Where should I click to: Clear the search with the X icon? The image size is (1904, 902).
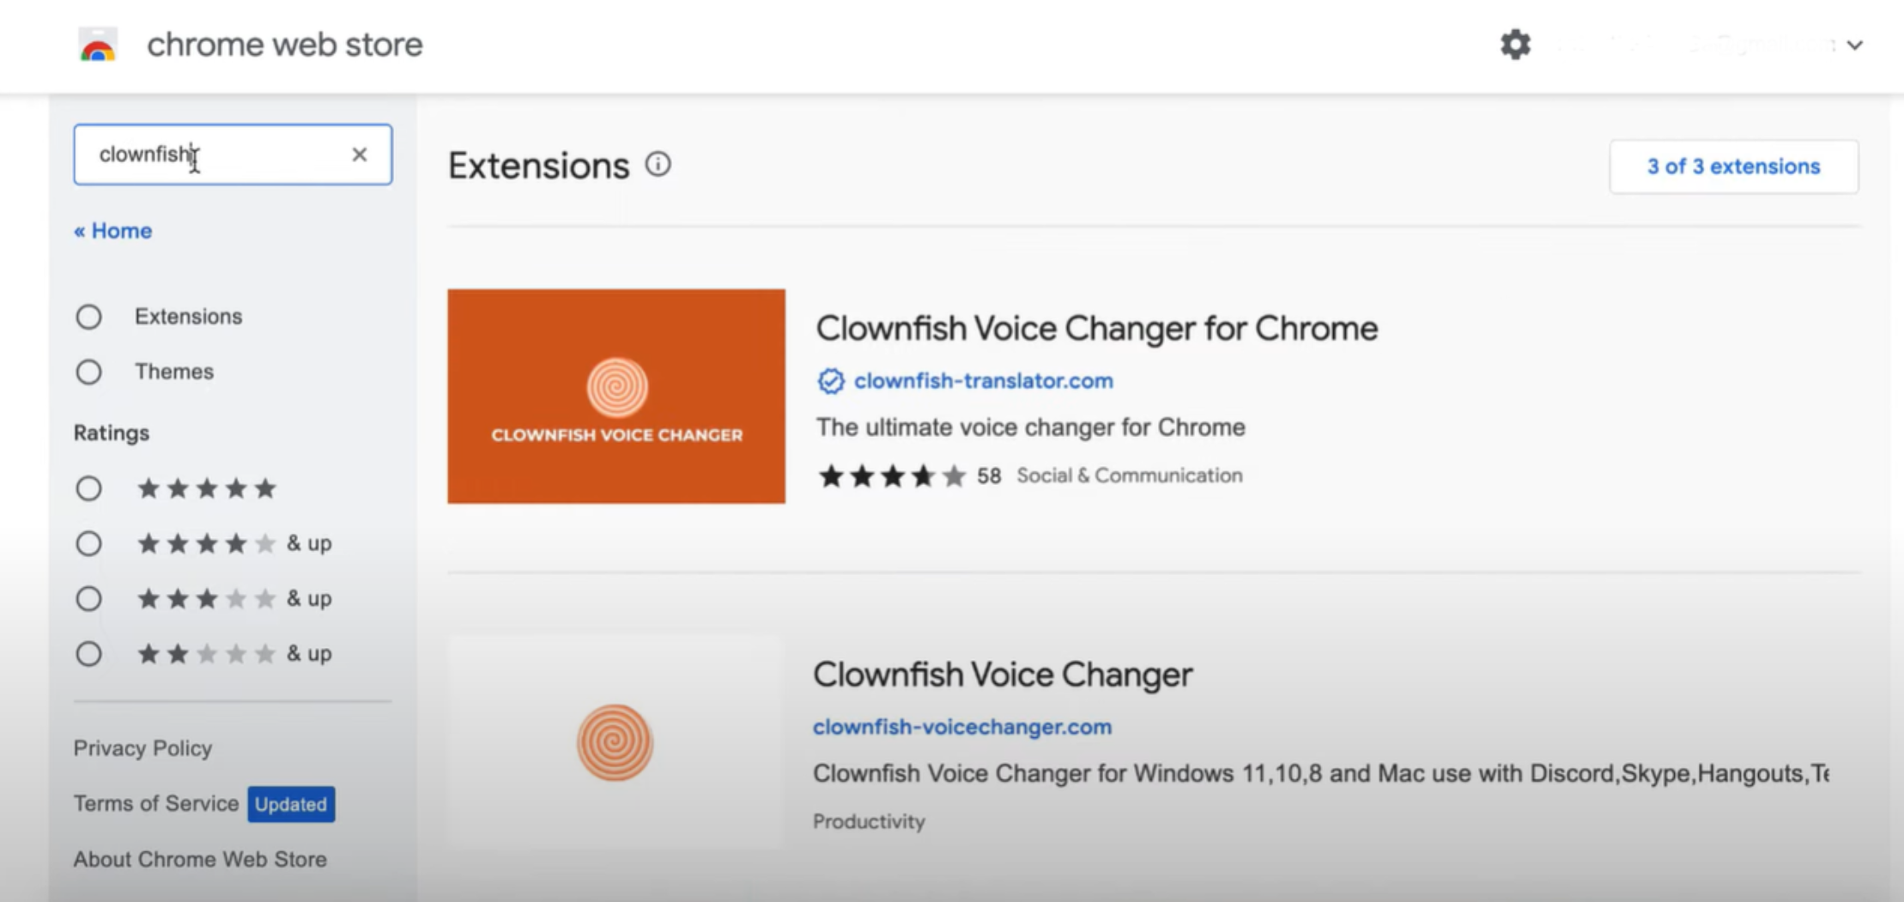tap(360, 154)
